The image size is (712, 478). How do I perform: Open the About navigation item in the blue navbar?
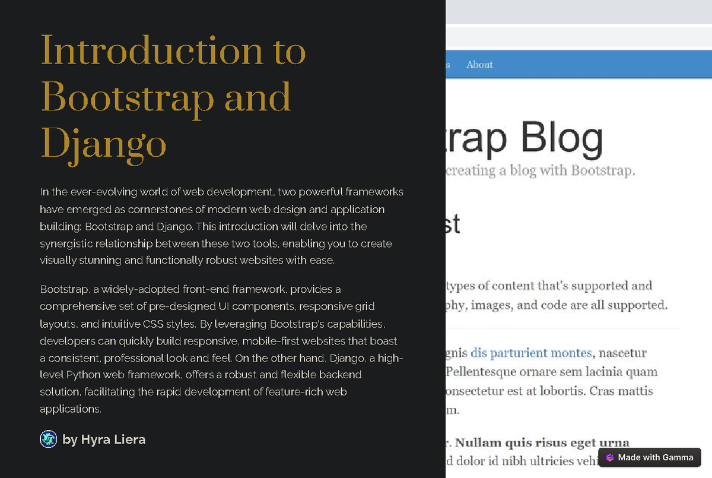pos(479,65)
